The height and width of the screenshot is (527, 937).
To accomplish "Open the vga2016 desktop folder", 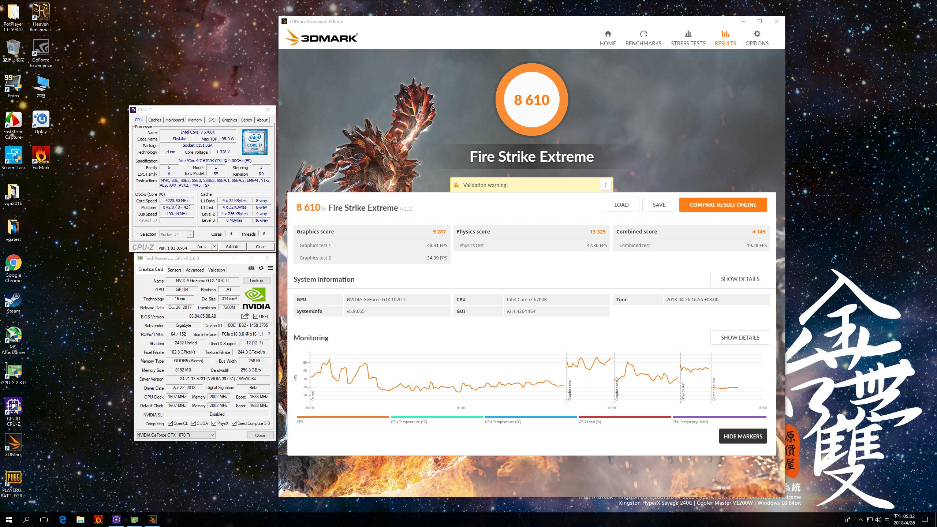I will [x=14, y=194].
